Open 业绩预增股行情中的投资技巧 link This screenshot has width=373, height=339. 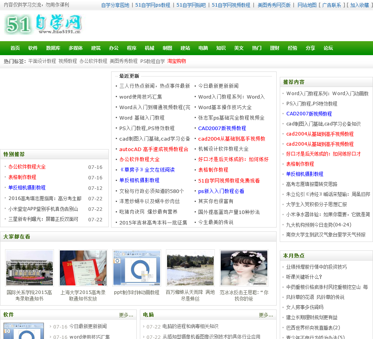coord(316,267)
